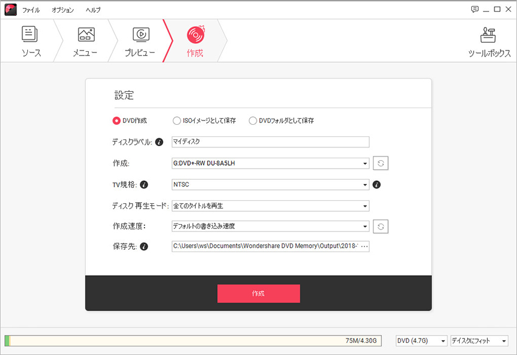Open the 全てのタイトルを再生 playback mode dropdown

[271, 206]
